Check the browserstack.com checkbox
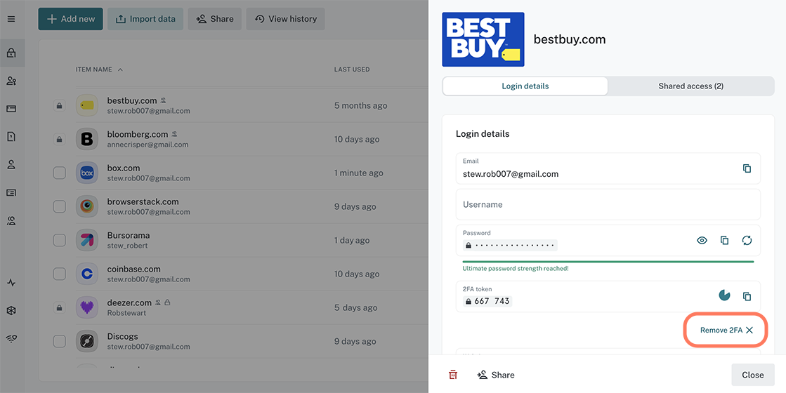The height and width of the screenshot is (393, 786). (59, 206)
